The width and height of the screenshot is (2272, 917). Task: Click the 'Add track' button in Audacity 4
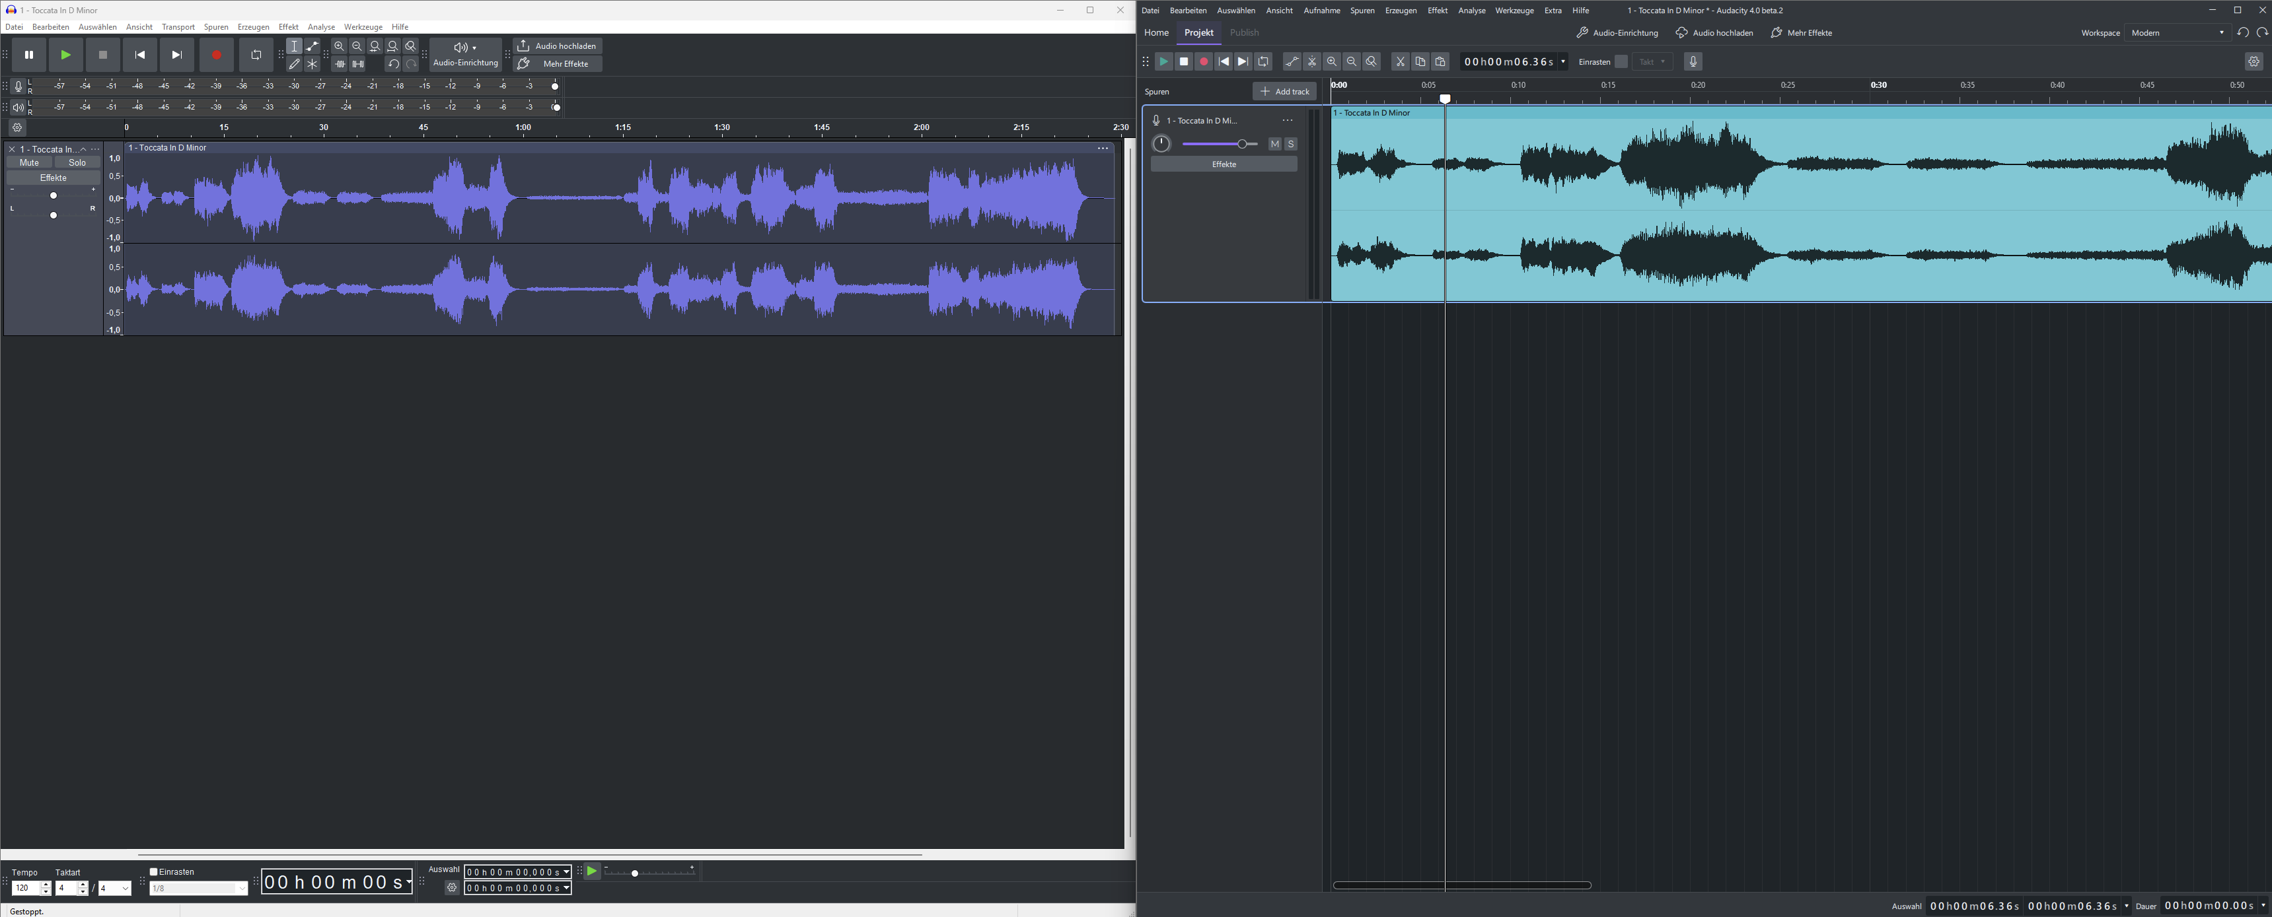click(x=1284, y=92)
